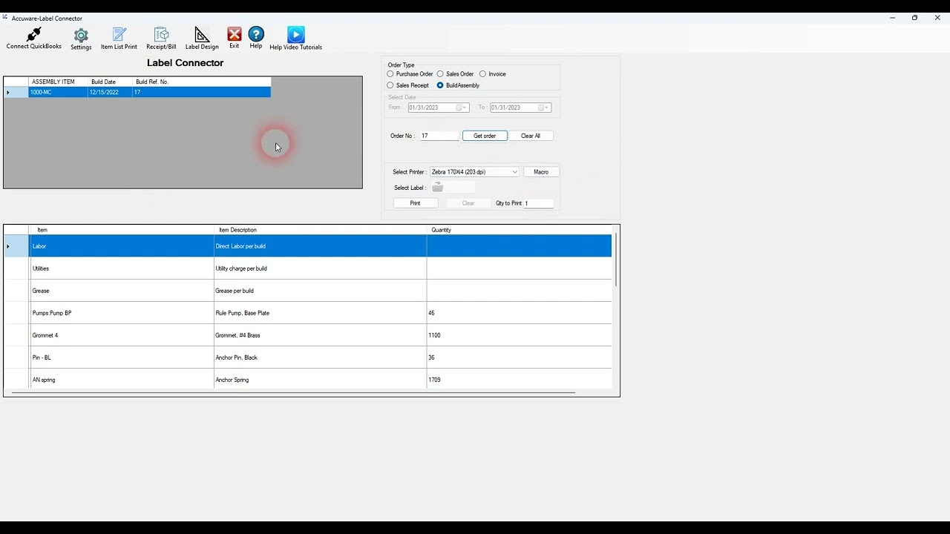Open Connect QuickBooks from the toolbar
Screen dimensions: 950x534
pyautogui.click(x=33, y=38)
